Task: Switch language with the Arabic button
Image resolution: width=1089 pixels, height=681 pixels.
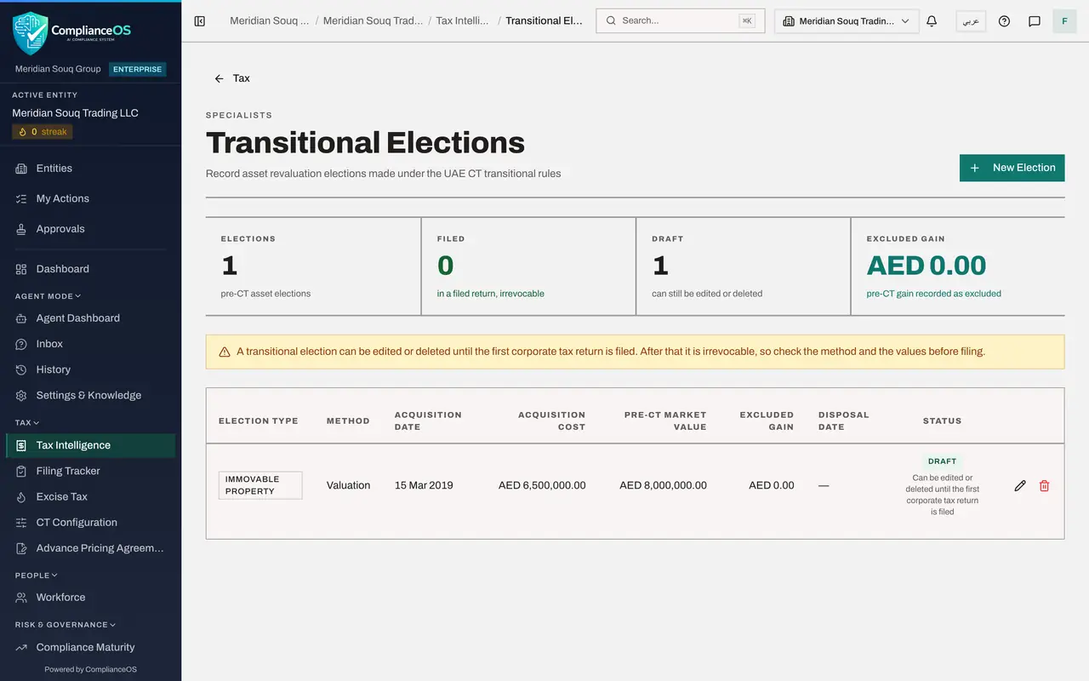Action: point(971,21)
